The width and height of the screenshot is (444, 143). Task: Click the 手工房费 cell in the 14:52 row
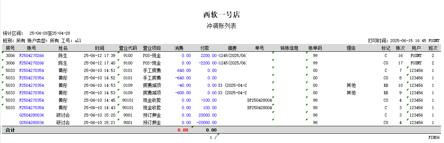click(152, 78)
